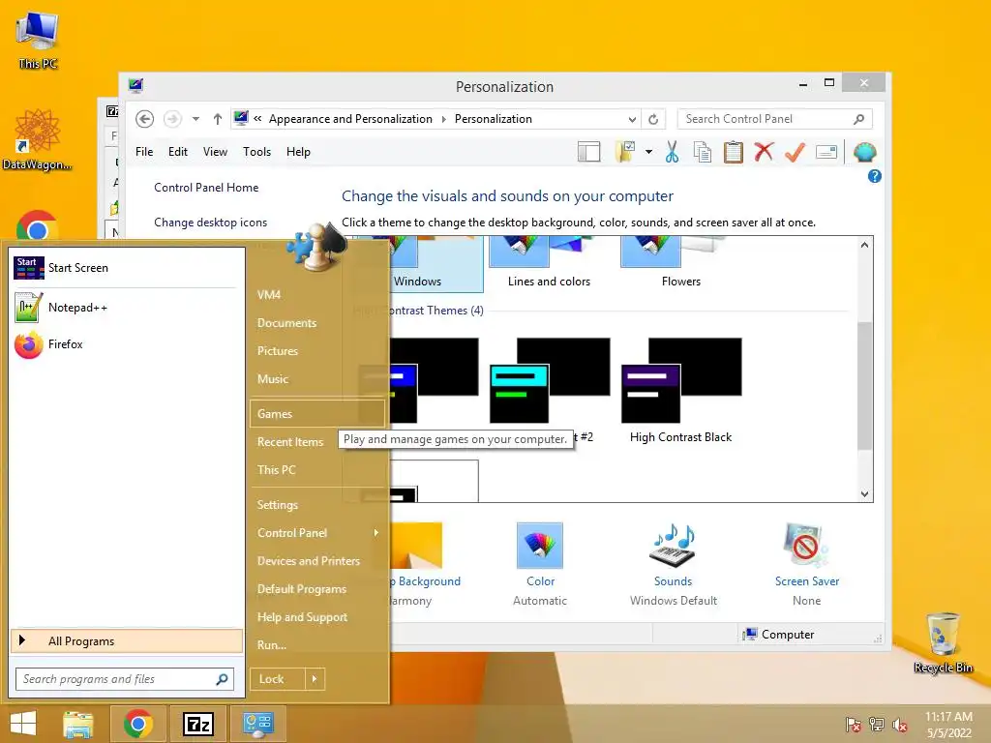The height and width of the screenshot is (743, 991).
Task: Refresh the Personalization address bar
Action: [x=653, y=119]
